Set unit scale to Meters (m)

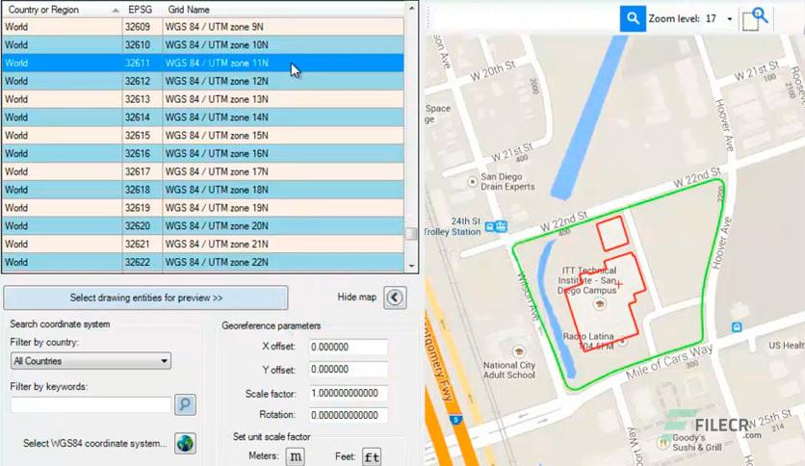[x=296, y=456]
